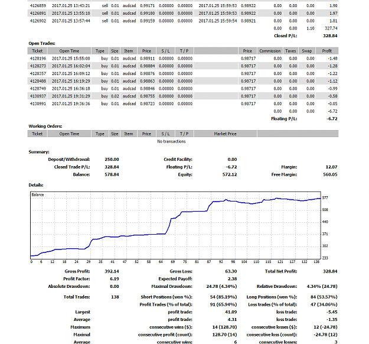Click the 577 label on chart axis
Screen dimensions: 369x344
(325, 197)
